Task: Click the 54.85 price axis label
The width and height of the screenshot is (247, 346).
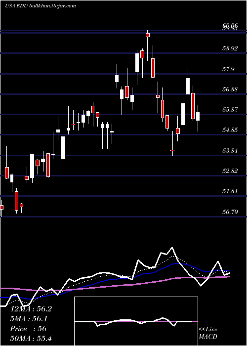Action: pos(230,130)
